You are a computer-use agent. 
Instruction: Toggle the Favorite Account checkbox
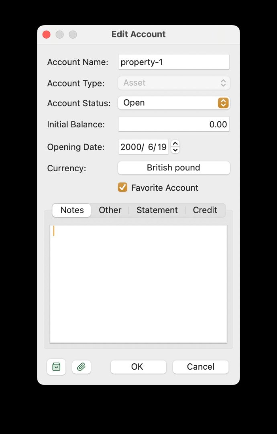(x=122, y=188)
